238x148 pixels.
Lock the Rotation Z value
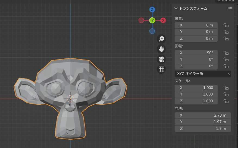click(226, 66)
